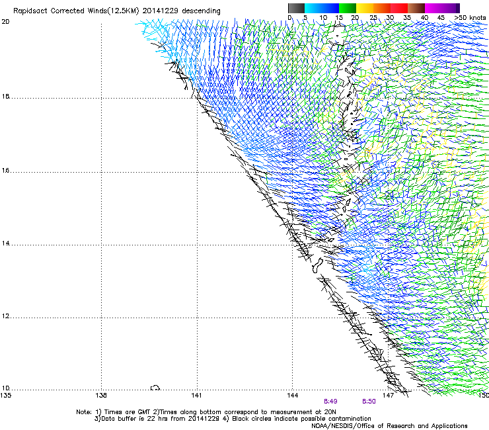Select latitude axis label '12'
Image resolution: width=489 pixels, height=430 pixels.
(x=5, y=316)
